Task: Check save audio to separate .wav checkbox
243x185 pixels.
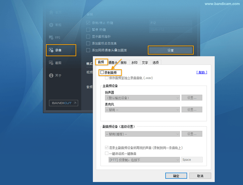Action: point(107,78)
